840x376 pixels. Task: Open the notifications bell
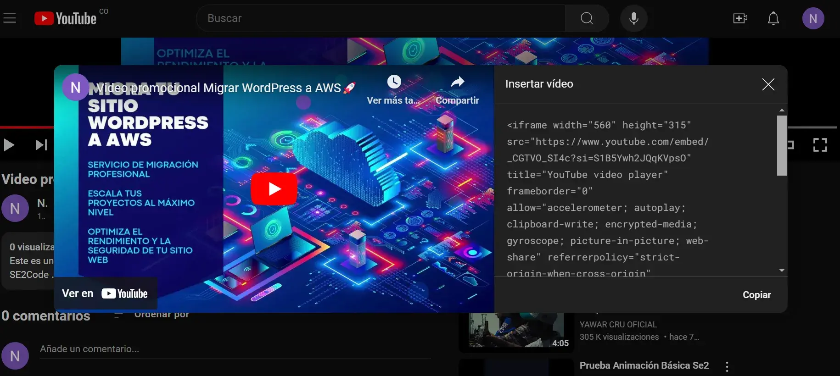(x=773, y=18)
